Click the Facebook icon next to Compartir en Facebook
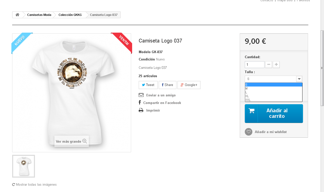The height and width of the screenshot is (192, 324). (140, 102)
